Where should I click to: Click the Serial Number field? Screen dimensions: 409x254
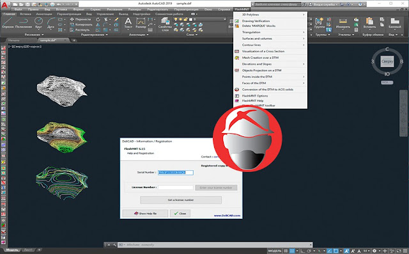[176, 173]
